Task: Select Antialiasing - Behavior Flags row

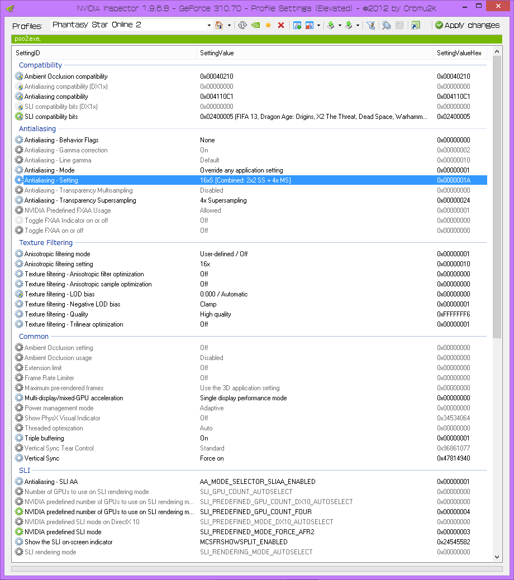Action: (250, 140)
